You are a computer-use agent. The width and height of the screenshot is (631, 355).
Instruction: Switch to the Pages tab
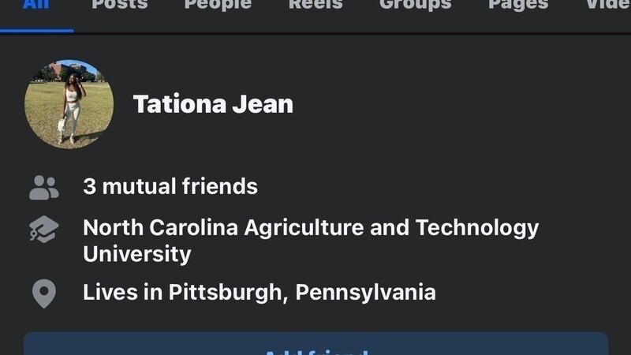click(518, 5)
